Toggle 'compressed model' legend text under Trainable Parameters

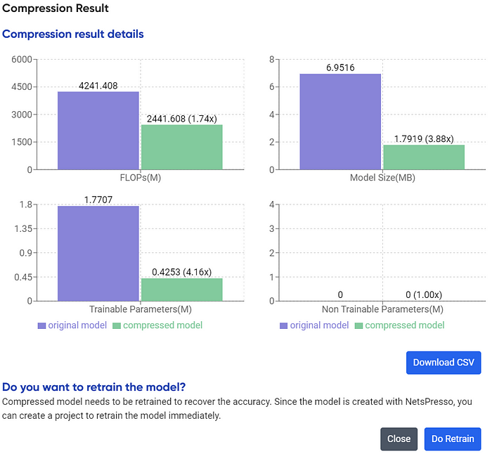(162, 325)
